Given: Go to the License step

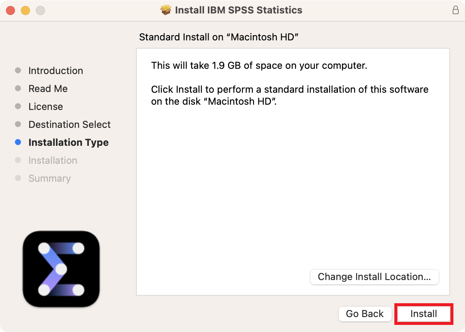Looking at the screenshot, I should (x=46, y=107).
